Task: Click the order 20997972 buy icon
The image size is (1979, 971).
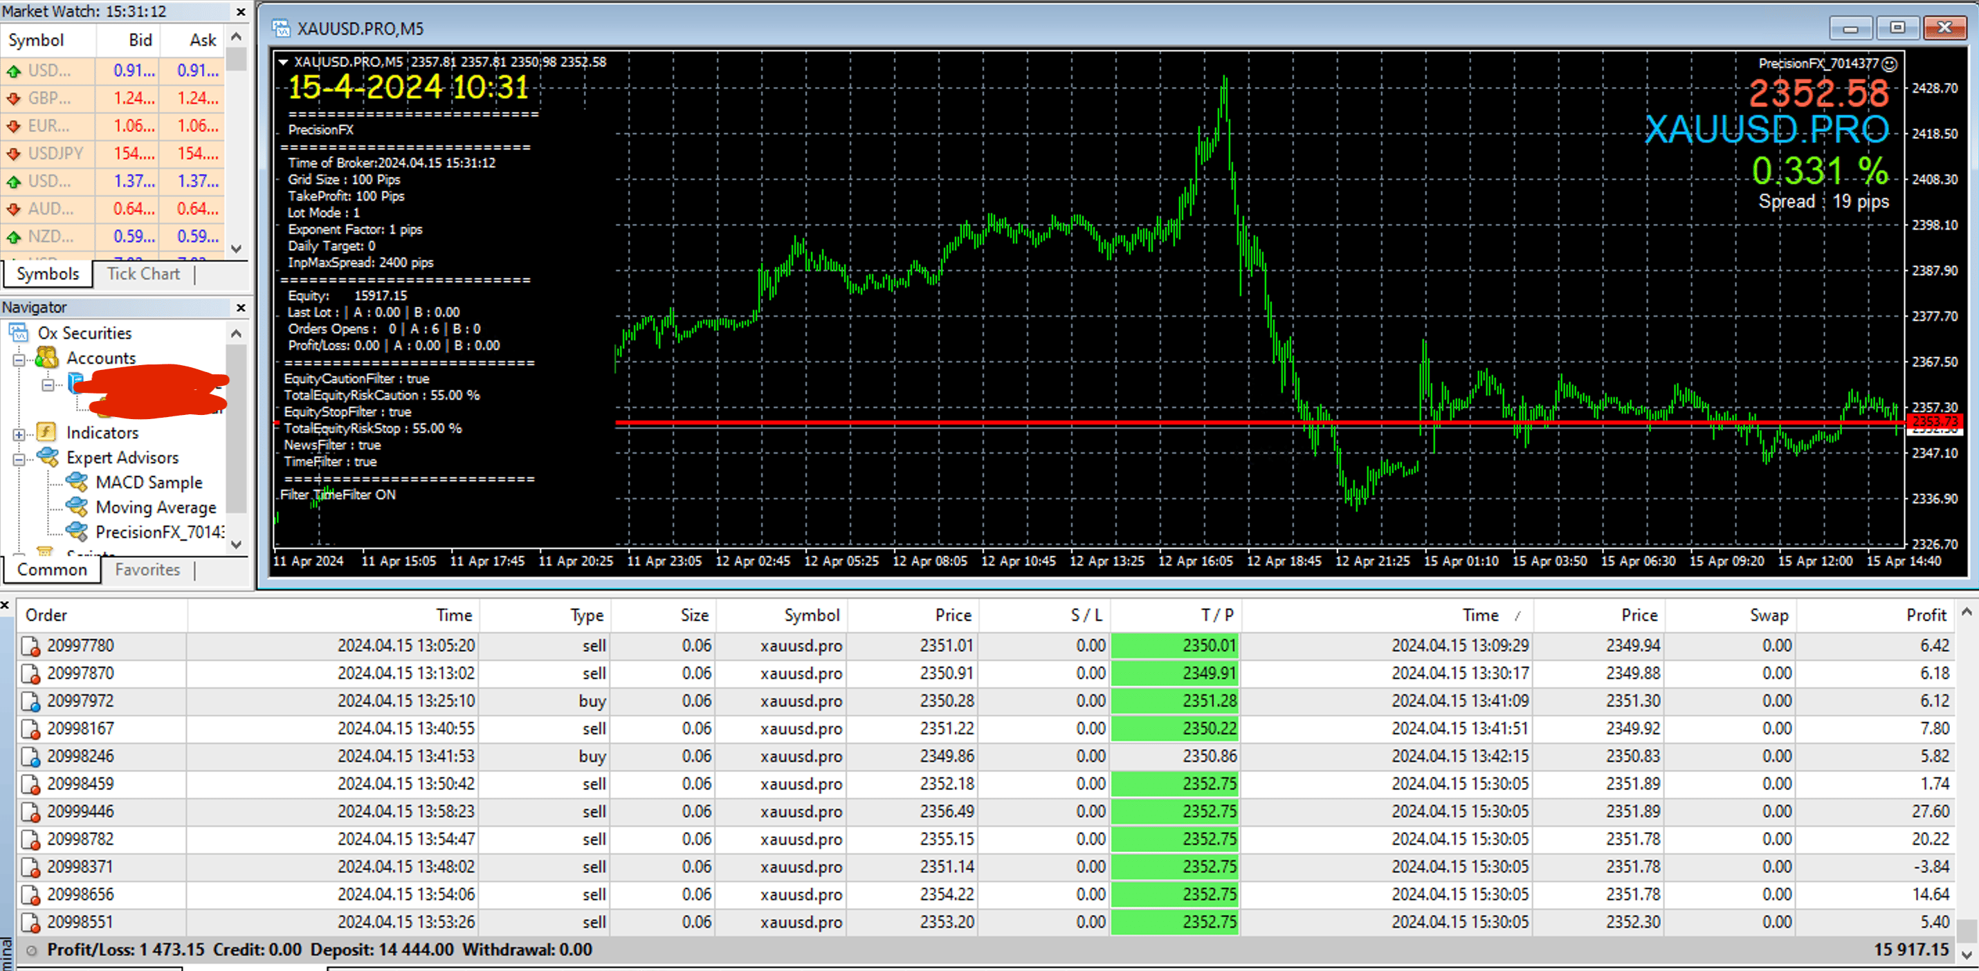Action: (30, 701)
